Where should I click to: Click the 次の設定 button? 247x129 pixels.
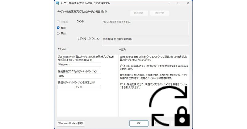[x=159, y=13]
